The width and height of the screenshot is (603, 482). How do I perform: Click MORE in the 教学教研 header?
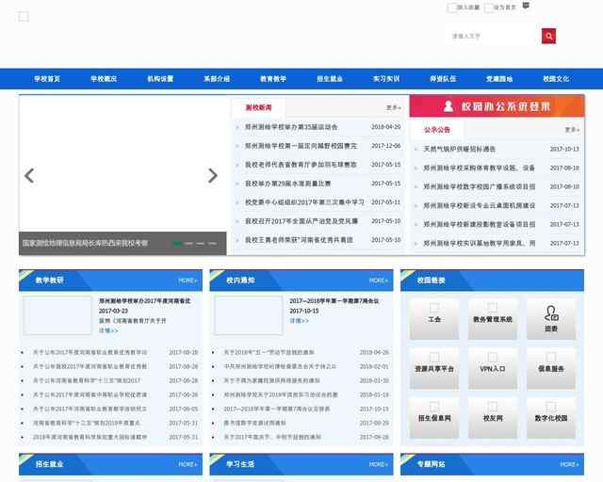click(x=187, y=281)
